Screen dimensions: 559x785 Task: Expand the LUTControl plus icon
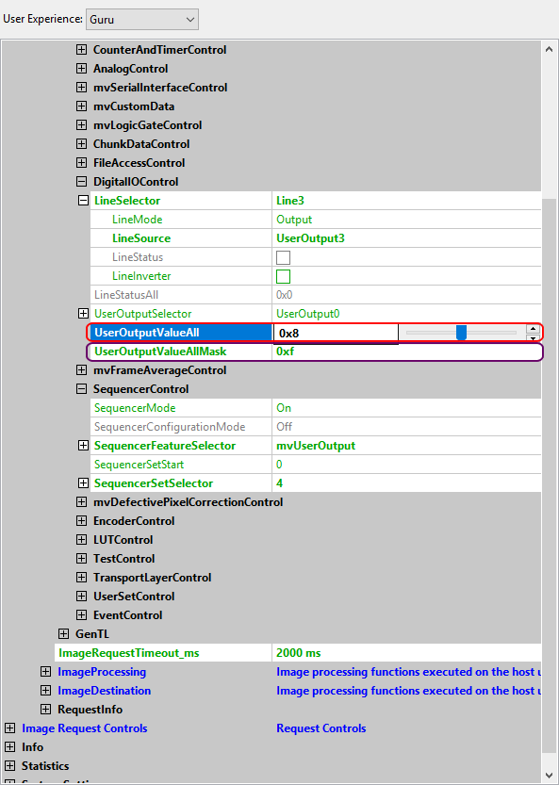81,540
